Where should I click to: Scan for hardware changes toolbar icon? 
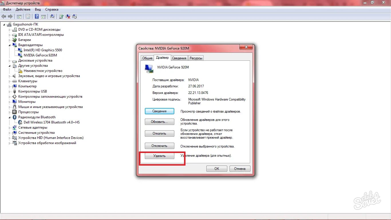(52, 16)
